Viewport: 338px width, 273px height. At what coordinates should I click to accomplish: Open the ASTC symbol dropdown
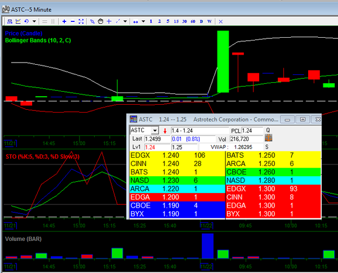pos(155,131)
